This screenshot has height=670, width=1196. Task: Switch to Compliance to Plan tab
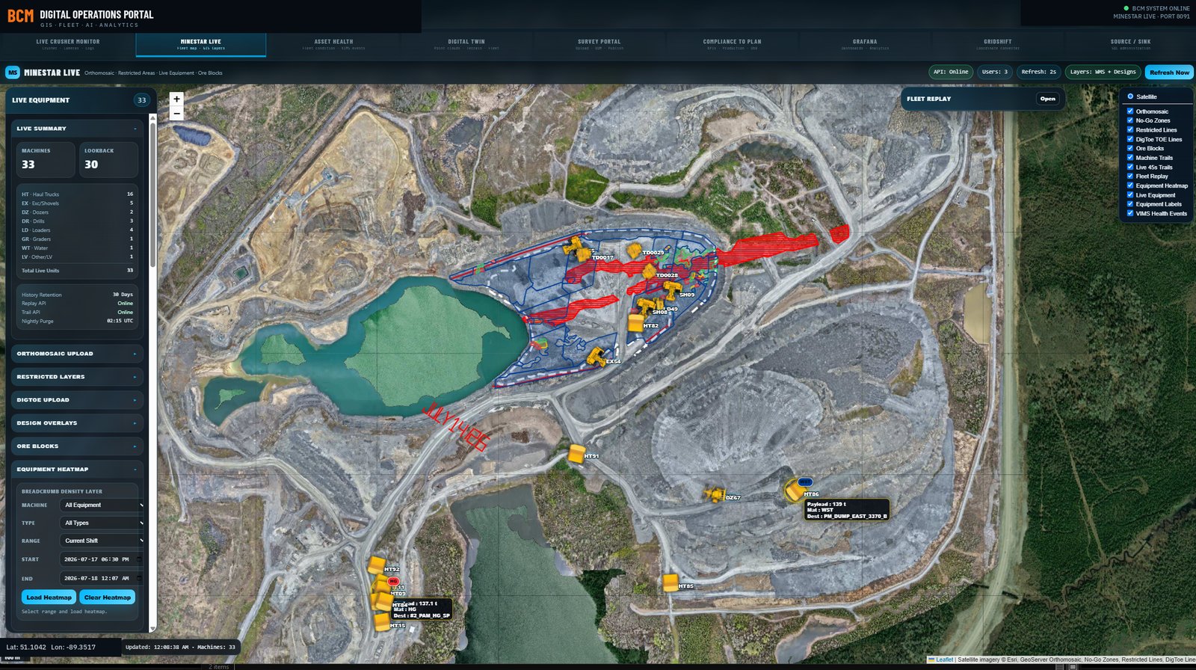tap(732, 44)
